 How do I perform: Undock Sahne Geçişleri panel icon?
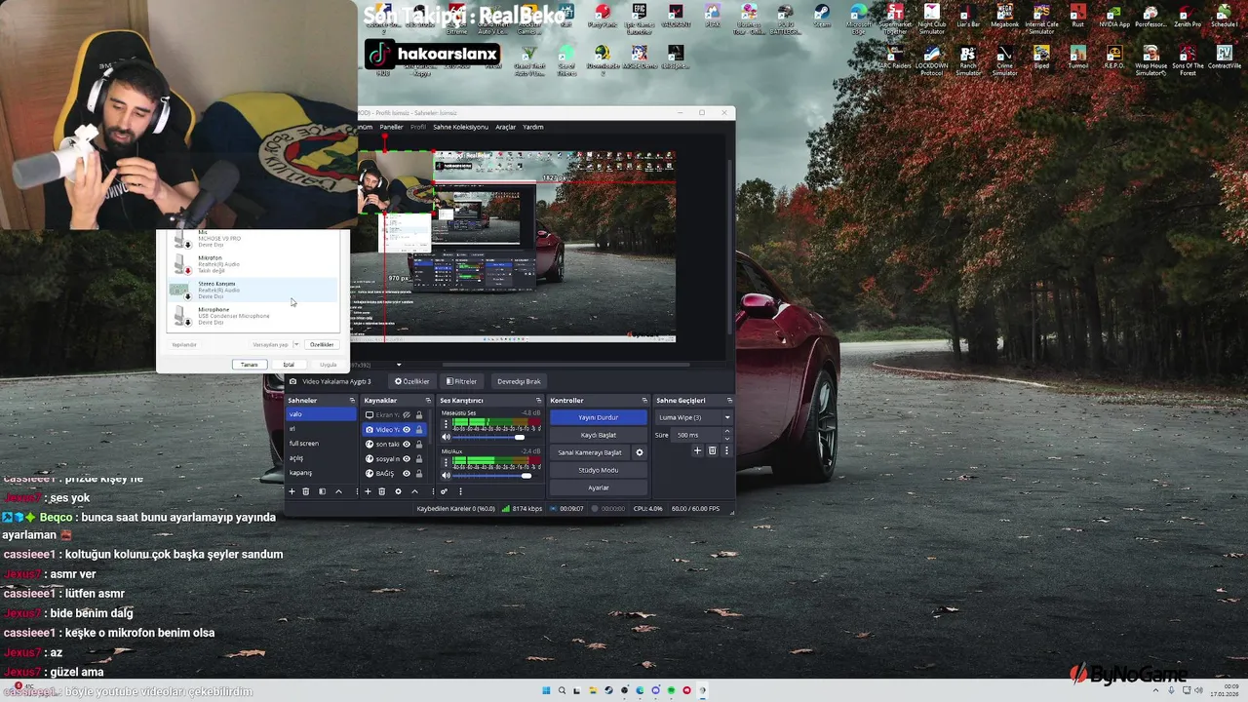(729, 401)
